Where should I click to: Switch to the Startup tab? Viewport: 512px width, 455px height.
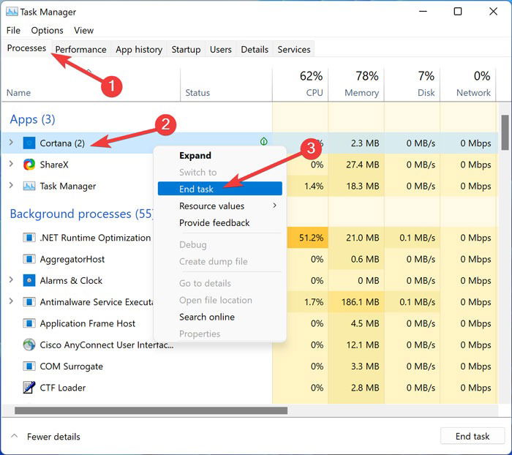186,49
